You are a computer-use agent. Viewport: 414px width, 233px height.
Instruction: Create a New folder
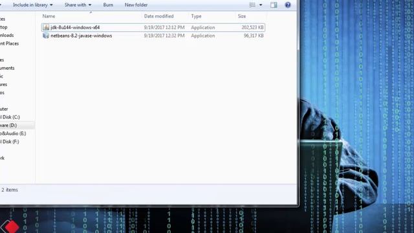pyautogui.click(x=136, y=5)
